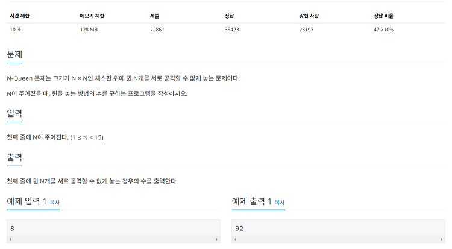Screen dimensions: 452x249
Task: Click the horizontal scrollbar under sample output 92
Action: click(339, 239)
